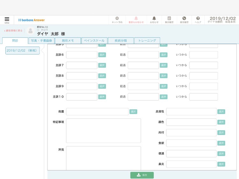Click 経過 選択 button in 主訴8 row
This screenshot has height=179, width=239.
163,76
